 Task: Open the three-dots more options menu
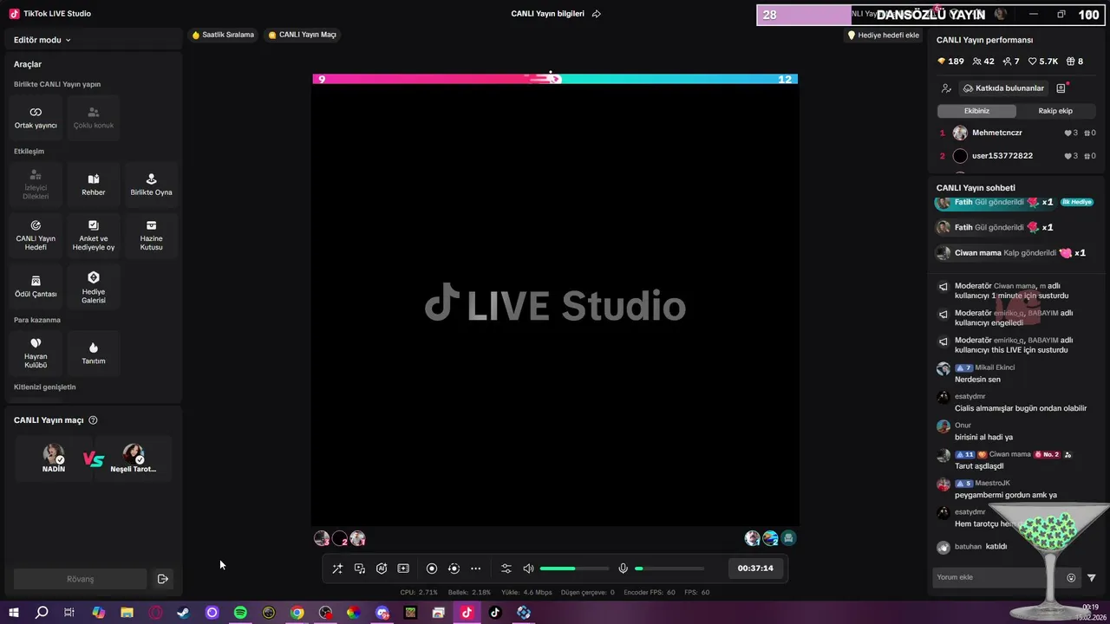point(475,569)
